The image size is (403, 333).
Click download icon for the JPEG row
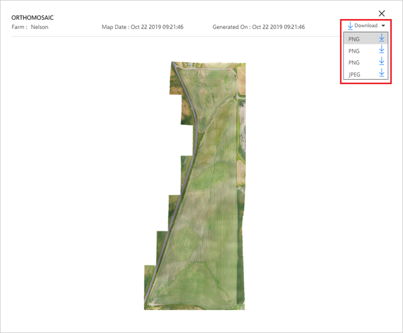tap(382, 73)
